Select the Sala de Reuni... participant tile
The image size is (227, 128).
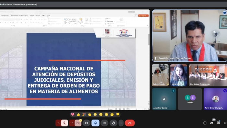click(160, 75)
